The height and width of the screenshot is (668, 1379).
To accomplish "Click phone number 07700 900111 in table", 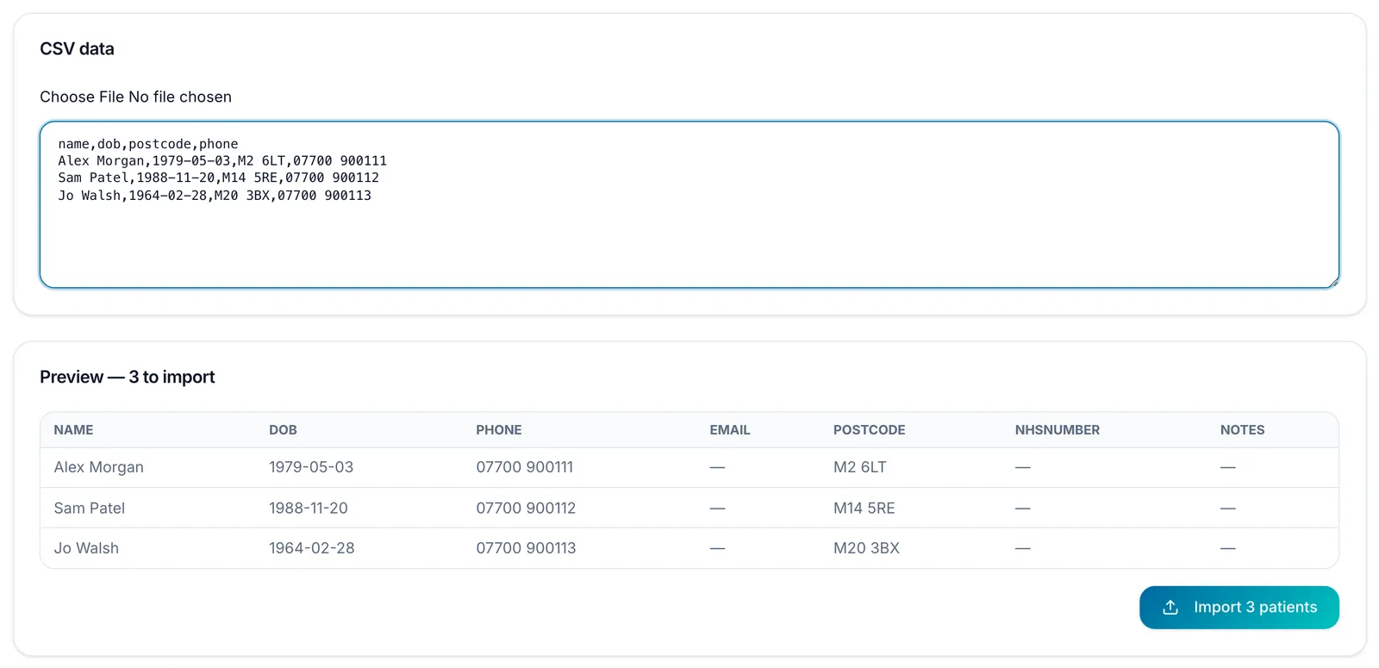I will [524, 467].
